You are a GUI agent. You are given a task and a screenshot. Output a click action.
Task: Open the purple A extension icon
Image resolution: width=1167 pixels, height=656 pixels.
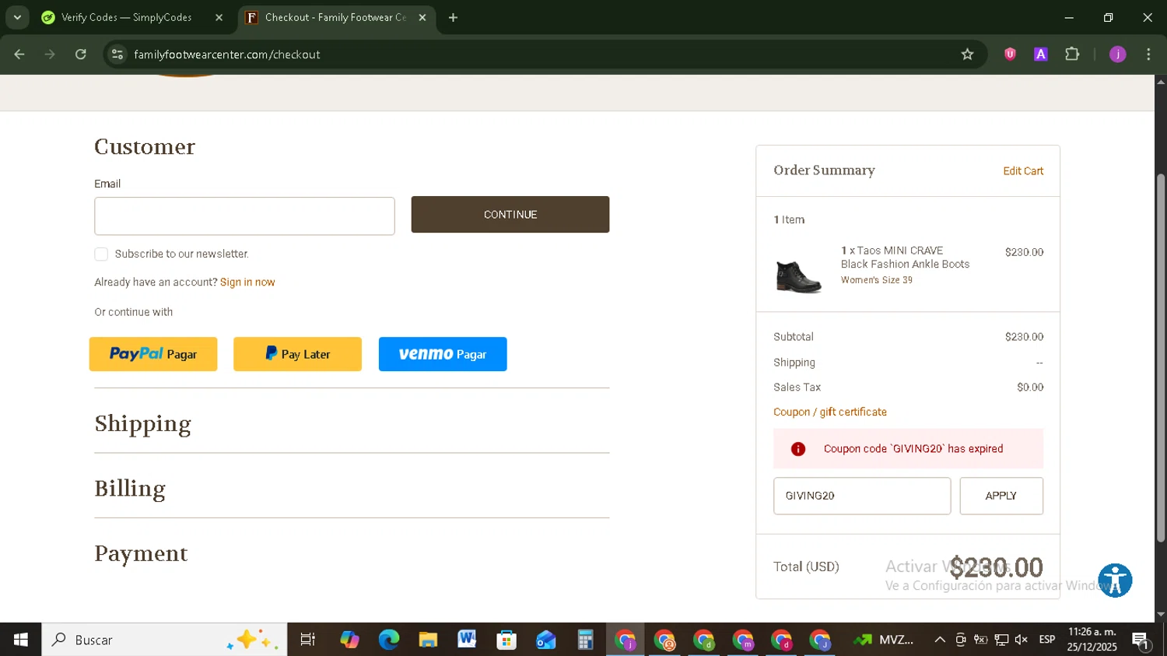pyautogui.click(x=1040, y=54)
